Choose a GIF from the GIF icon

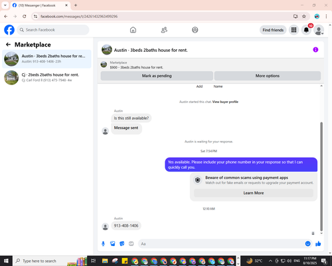(131, 244)
